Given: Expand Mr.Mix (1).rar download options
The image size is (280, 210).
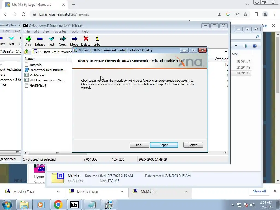Looking at the screenshot, I should pyautogui.click(x=122, y=191).
